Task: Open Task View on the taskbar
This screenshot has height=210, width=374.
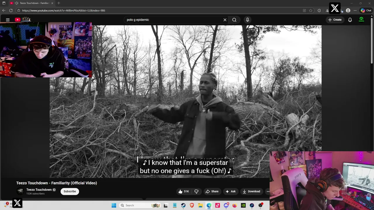Action: click(166, 205)
